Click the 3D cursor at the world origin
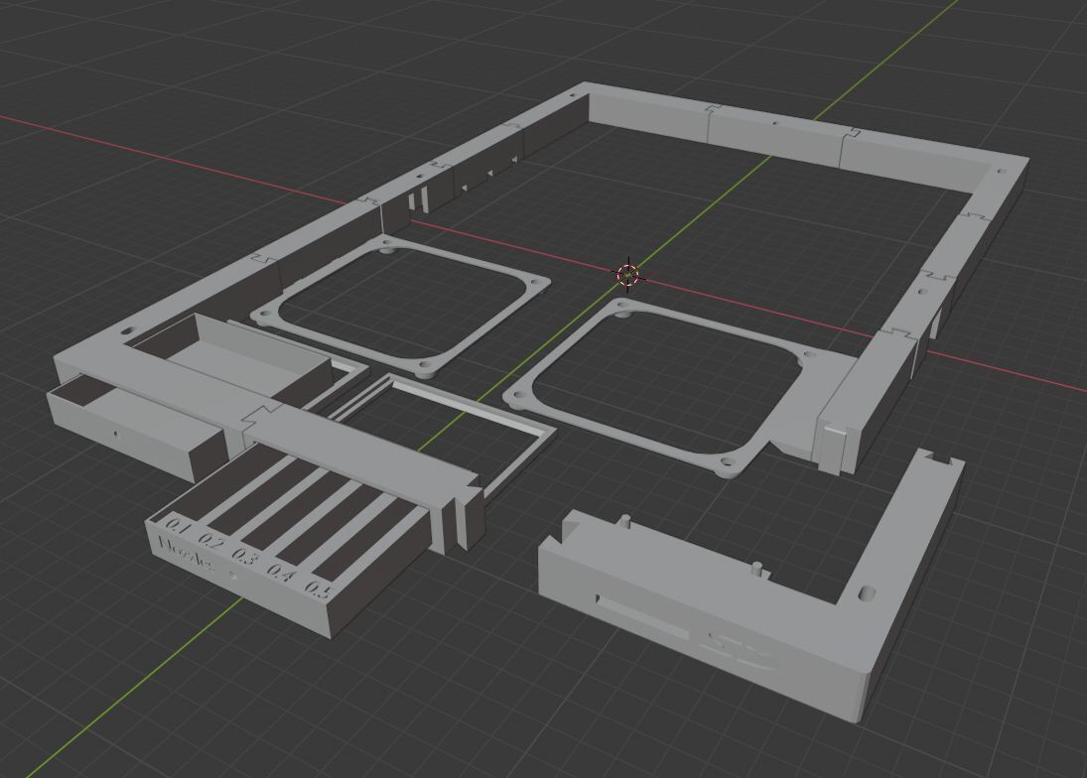This screenshot has width=1087, height=778. coord(628,275)
